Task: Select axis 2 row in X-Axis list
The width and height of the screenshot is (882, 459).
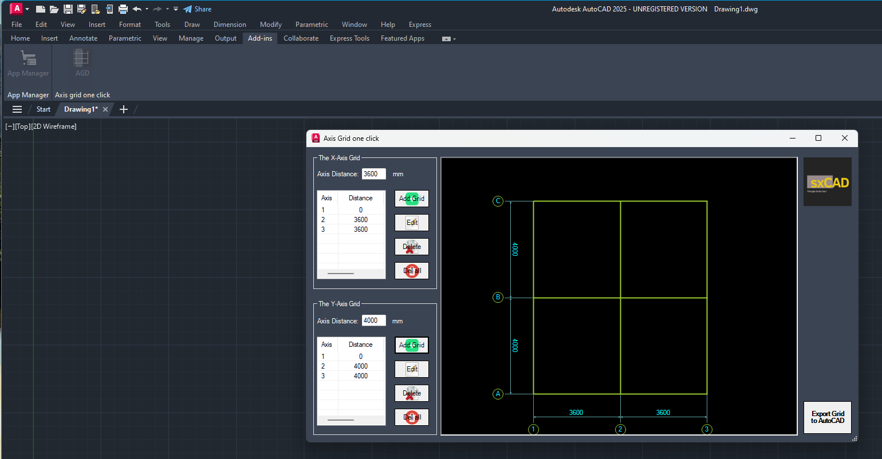Action: point(351,220)
